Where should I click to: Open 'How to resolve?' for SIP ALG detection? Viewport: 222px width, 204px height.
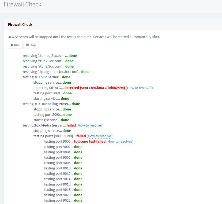(139, 88)
